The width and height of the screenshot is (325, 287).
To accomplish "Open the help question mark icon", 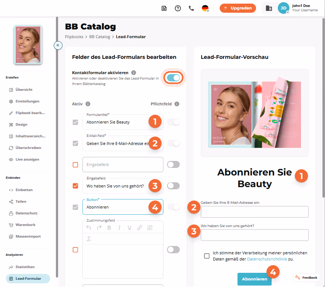I will click(178, 8).
